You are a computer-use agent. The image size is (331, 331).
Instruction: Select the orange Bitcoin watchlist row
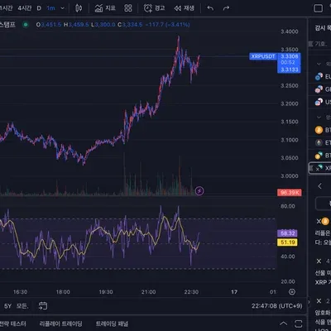(x=320, y=130)
